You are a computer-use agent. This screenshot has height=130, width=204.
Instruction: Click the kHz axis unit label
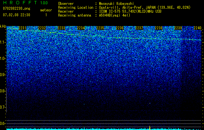tap(3, 26)
